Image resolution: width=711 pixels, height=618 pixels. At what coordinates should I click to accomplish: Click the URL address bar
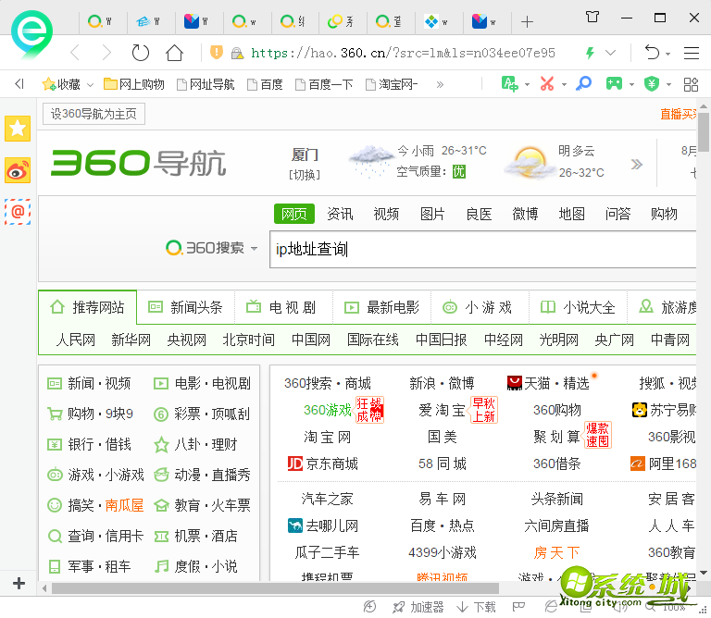click(403, 53)
